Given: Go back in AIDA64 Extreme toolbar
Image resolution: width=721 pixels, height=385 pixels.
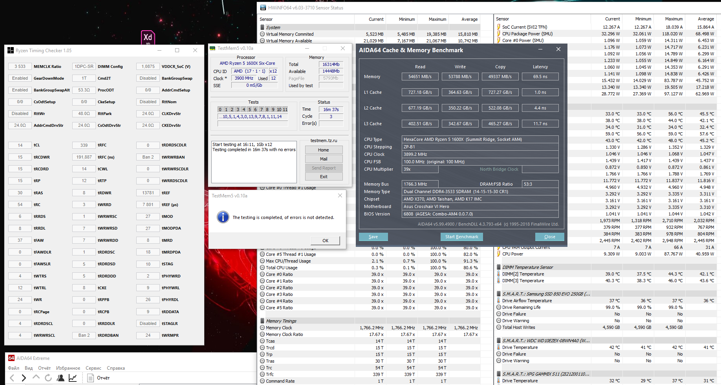Looking at the screenshot, I should [12, 378].
